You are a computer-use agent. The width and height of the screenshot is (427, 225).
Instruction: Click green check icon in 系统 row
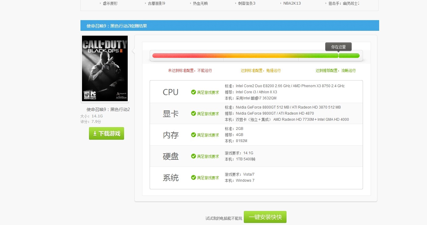pos(193,177)
